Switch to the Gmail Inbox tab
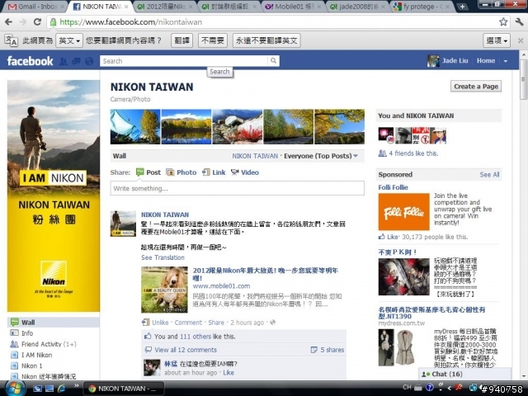 35,7
